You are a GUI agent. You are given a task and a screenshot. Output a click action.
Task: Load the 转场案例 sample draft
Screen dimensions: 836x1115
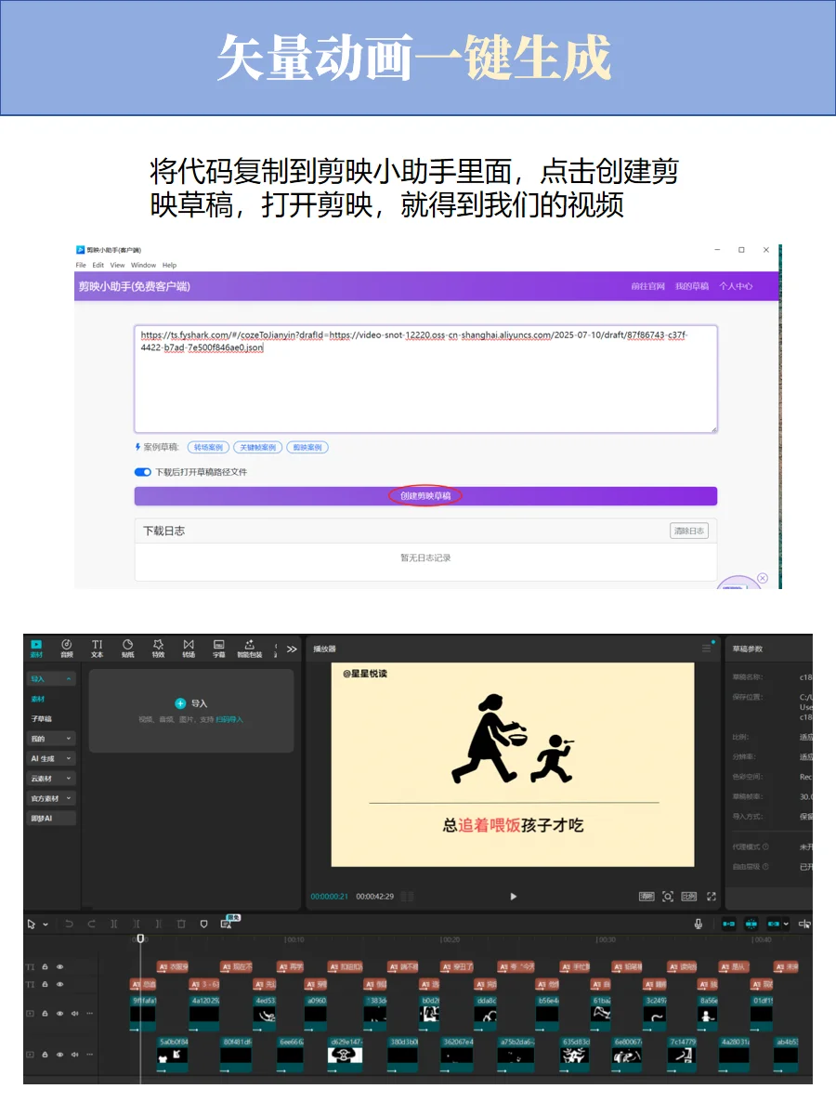click(x=208, y=447)
